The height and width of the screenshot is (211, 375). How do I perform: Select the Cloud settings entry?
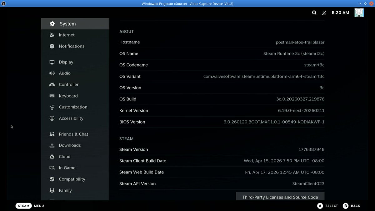point(75,157)
